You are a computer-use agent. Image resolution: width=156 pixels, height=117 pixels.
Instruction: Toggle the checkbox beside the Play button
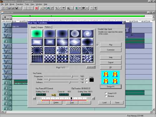tap(98, 45)
